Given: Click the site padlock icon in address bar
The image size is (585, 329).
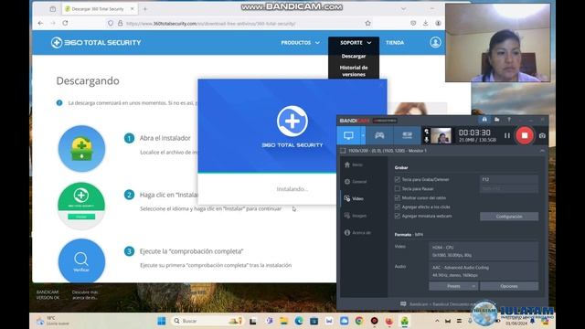Looking at the screenshot, I should point(120,23).
